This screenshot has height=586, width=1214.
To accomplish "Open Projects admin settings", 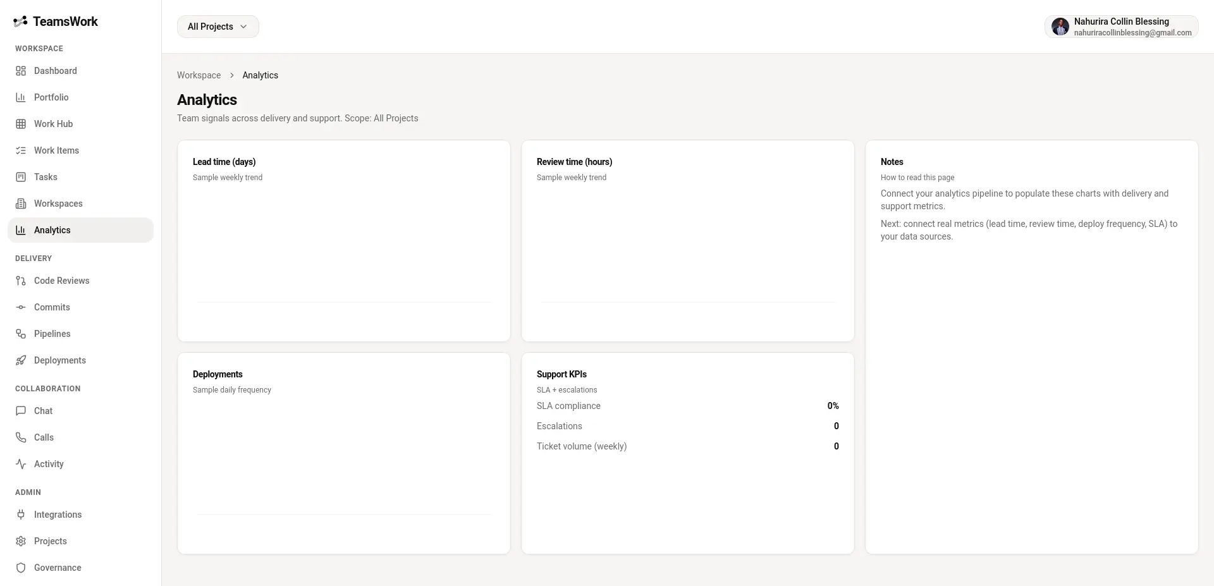I will pos(80,541).
